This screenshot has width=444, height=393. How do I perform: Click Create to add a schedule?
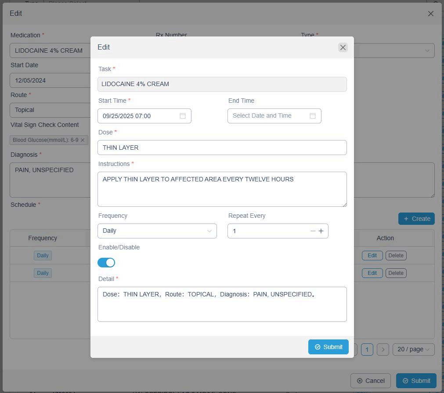click(x=416, y=219)
